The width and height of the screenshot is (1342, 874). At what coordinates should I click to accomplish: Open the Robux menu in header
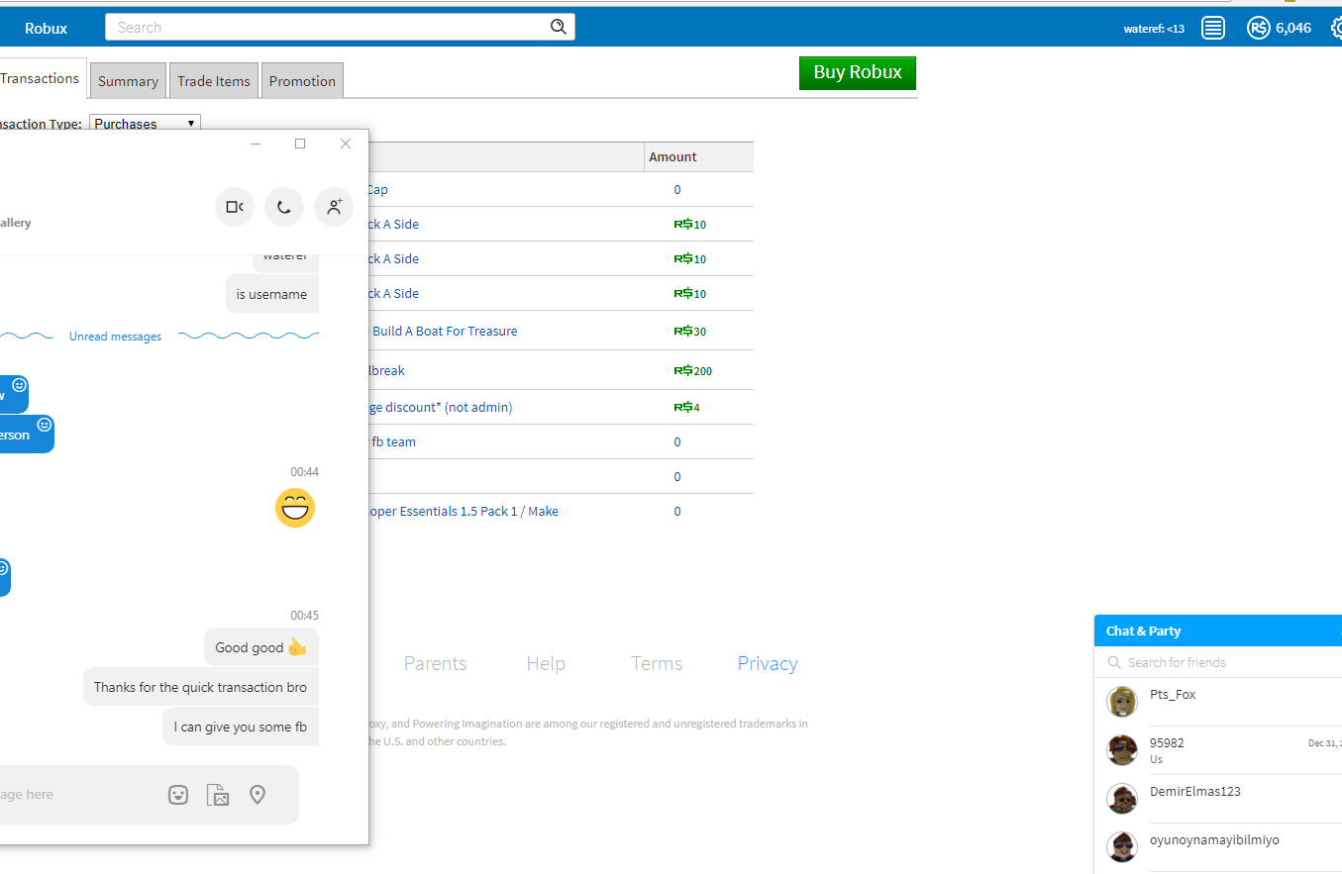(46, 28)
